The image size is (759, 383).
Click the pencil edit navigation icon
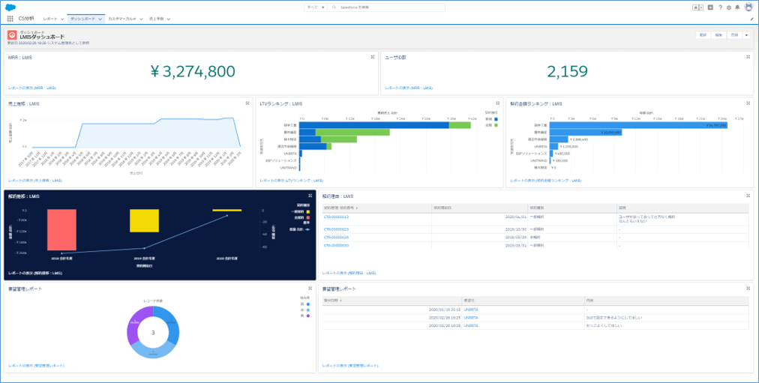coord(751,19)
